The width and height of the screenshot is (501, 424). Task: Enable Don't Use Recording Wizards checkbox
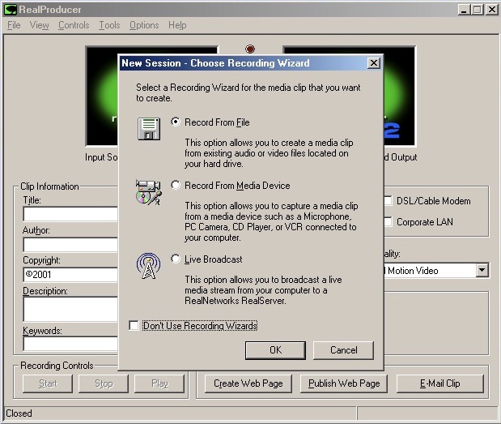(134, 326)
